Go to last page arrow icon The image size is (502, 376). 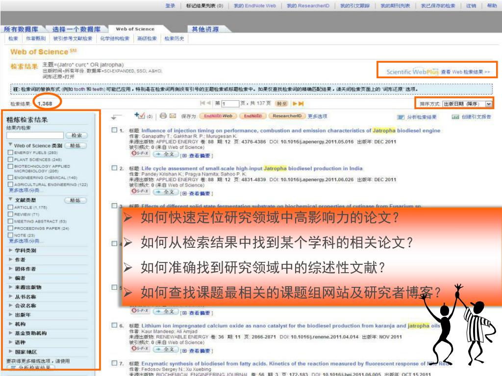301,103
